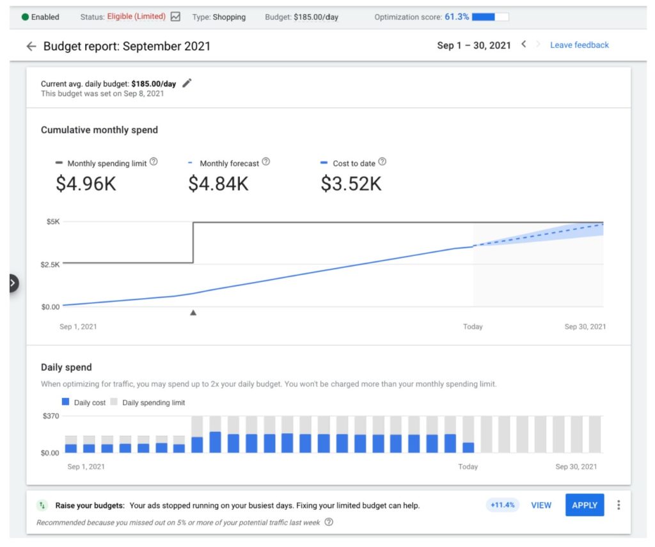Screen dimensions: 655x547
Task: Click the +11.4% uplift chip
Action: (503, 505)
